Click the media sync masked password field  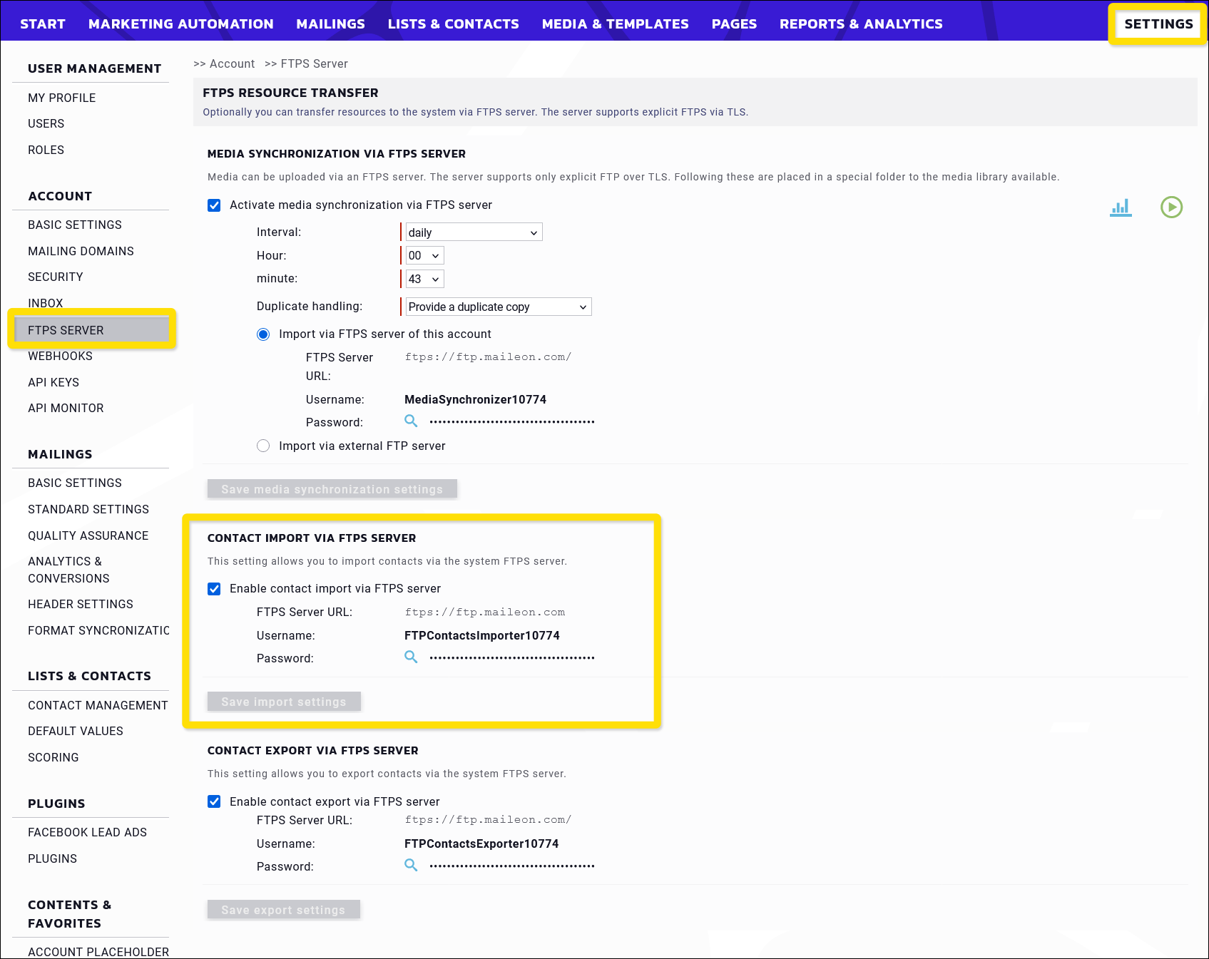coord(512,422)
